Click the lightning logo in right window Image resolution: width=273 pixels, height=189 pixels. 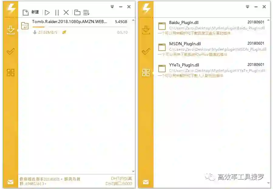tap(147, 8)
